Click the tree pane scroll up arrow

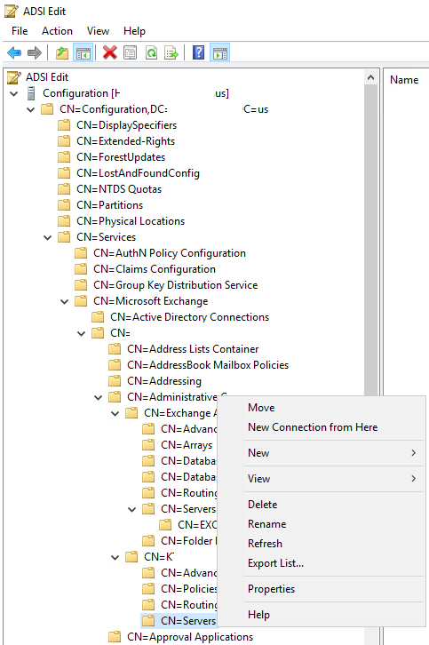coord(370,77)
